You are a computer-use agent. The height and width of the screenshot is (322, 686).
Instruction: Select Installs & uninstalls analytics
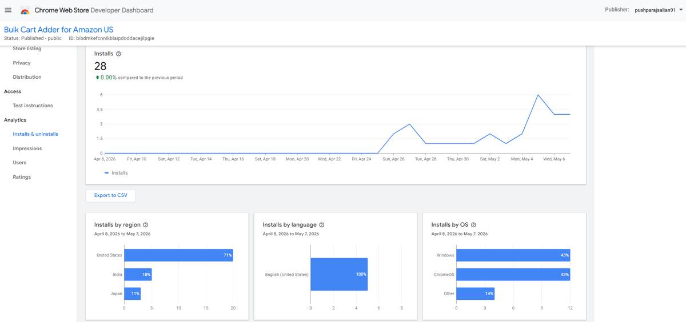(35, 134)
